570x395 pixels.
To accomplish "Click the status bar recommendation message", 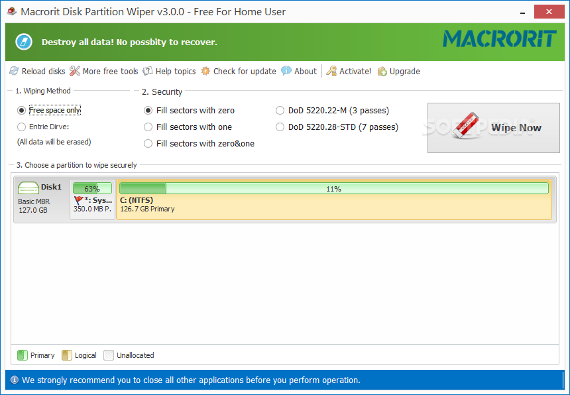I will point(191,380).
